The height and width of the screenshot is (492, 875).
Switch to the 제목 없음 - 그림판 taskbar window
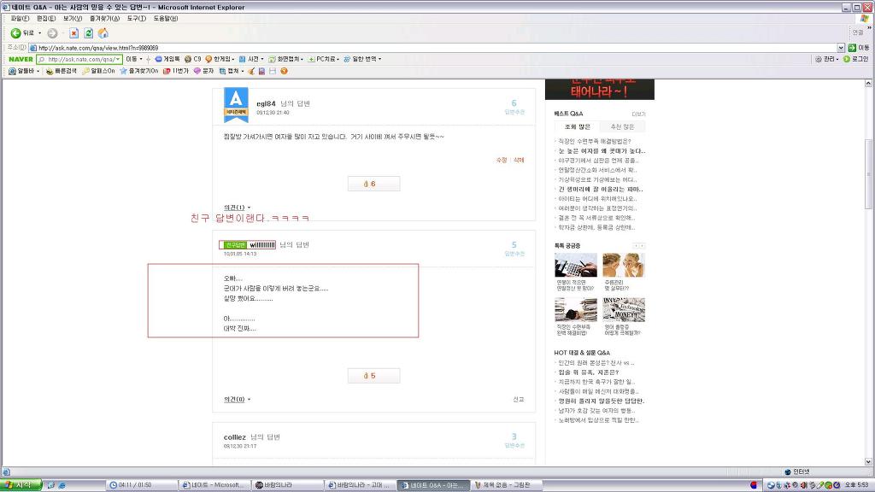point(508,485)
